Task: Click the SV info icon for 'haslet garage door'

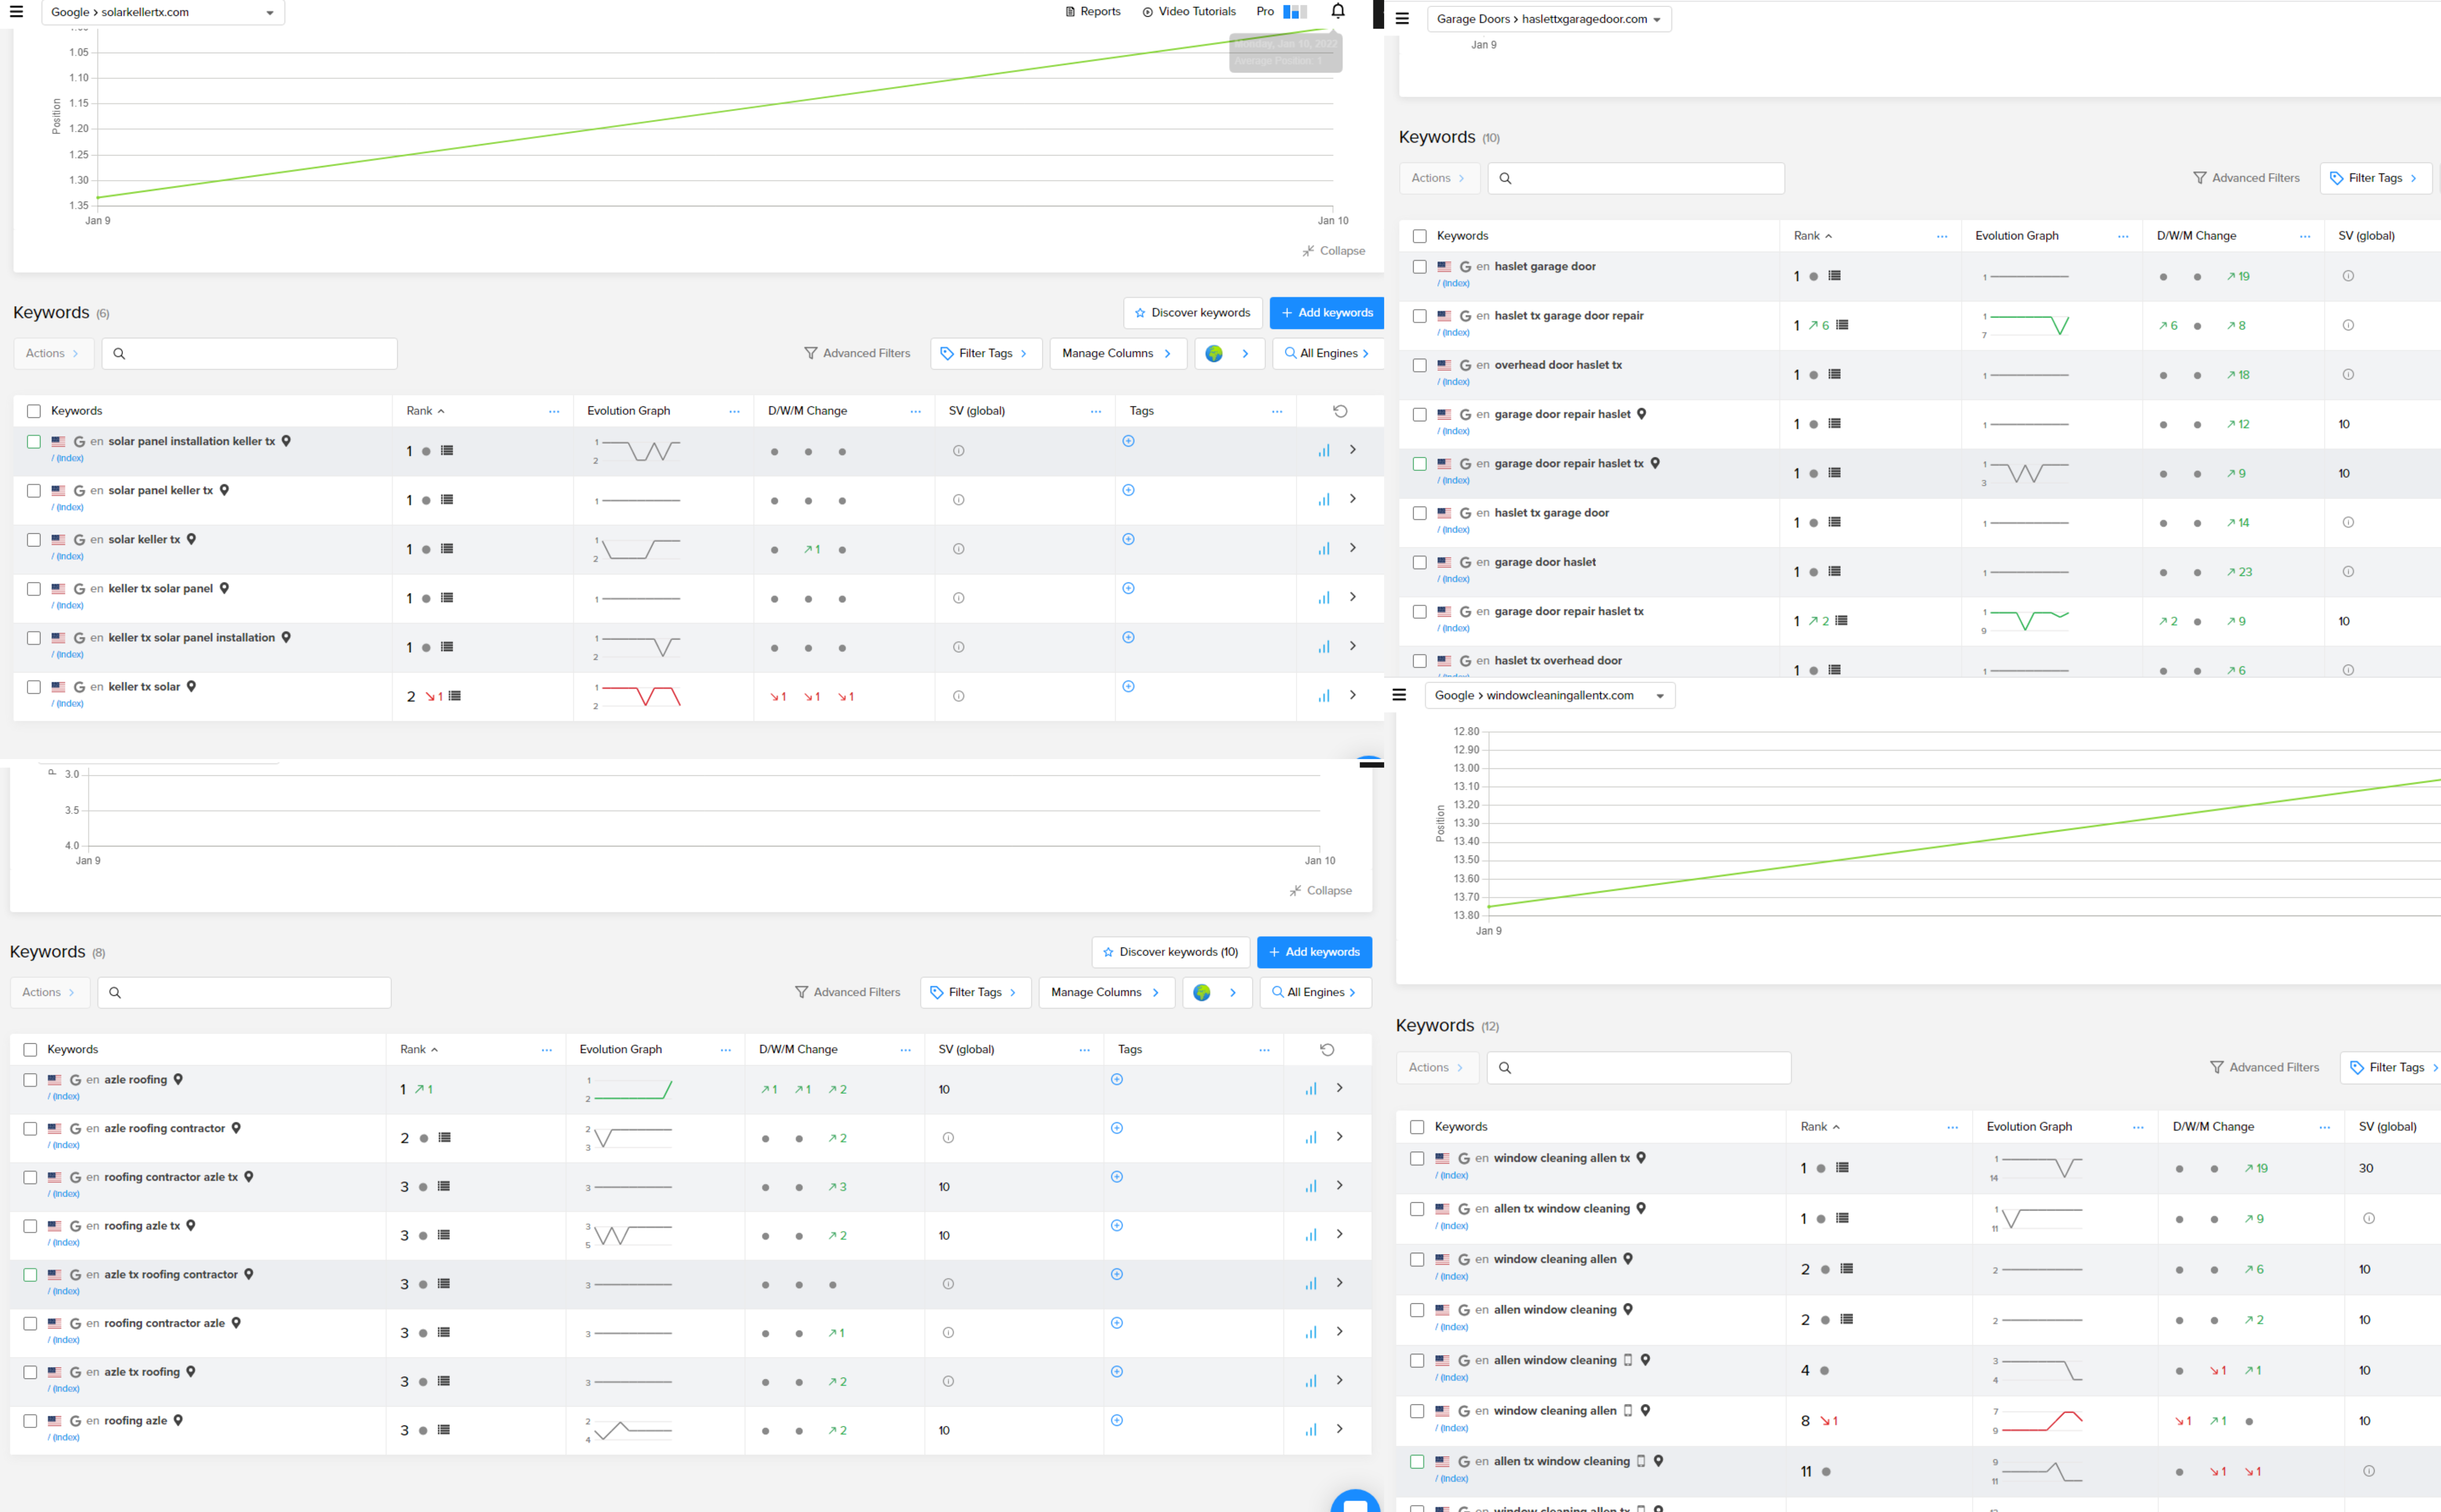Action: [2348, 276]
